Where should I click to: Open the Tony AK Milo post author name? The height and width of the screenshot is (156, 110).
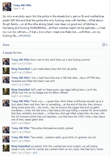pyautogui.click(x=22, y=5)
